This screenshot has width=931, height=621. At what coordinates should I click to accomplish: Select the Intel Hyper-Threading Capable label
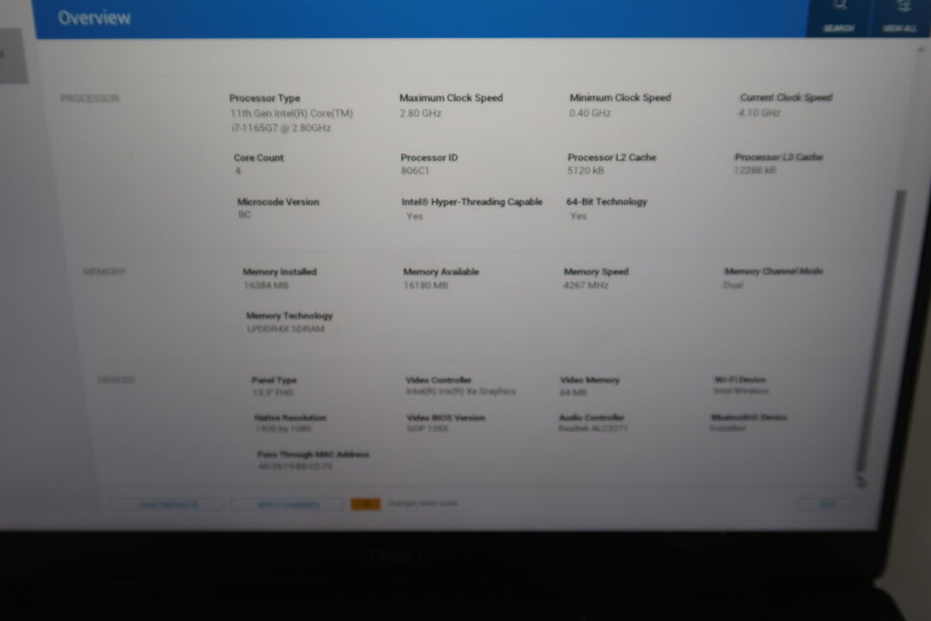coord(472,202)
